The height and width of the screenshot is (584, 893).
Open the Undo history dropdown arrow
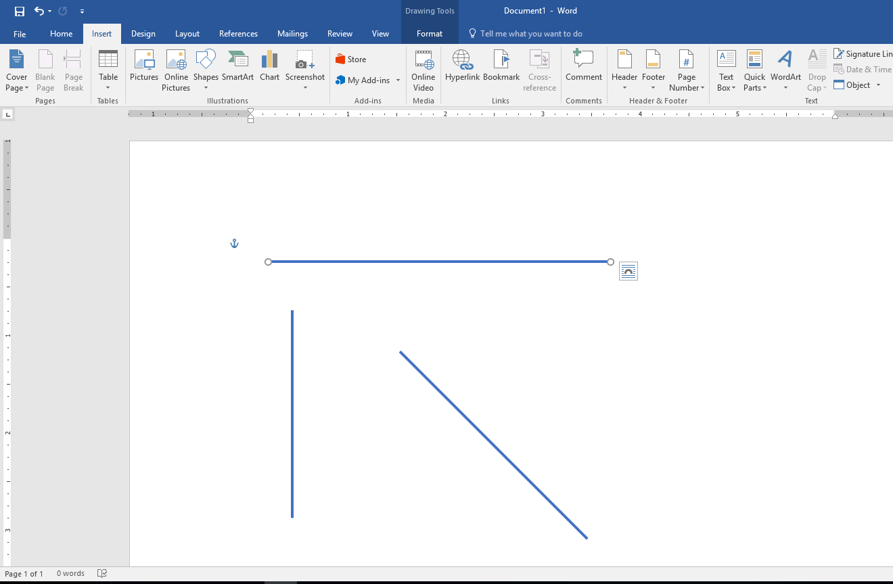[x=50, y=11]
